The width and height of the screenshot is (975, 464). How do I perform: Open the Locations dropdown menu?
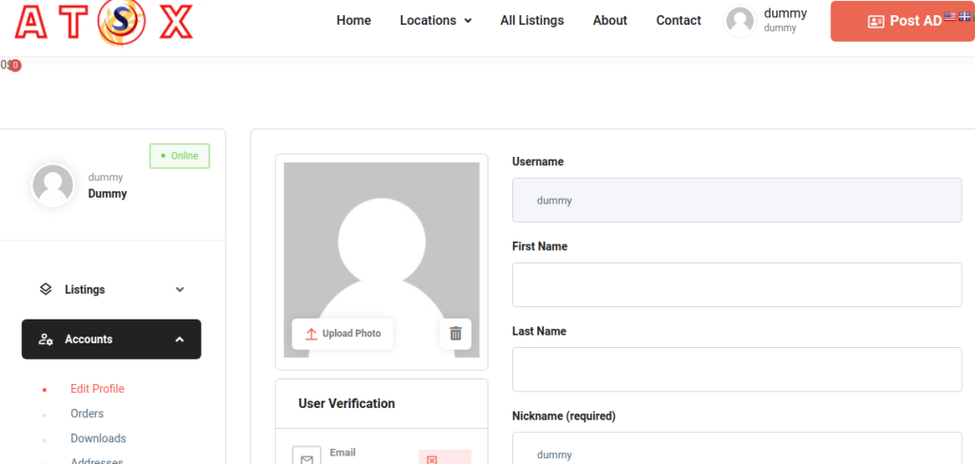tap(435, 21)
